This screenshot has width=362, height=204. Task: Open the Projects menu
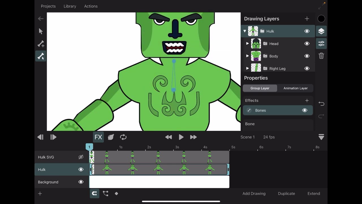pos(48,6)
